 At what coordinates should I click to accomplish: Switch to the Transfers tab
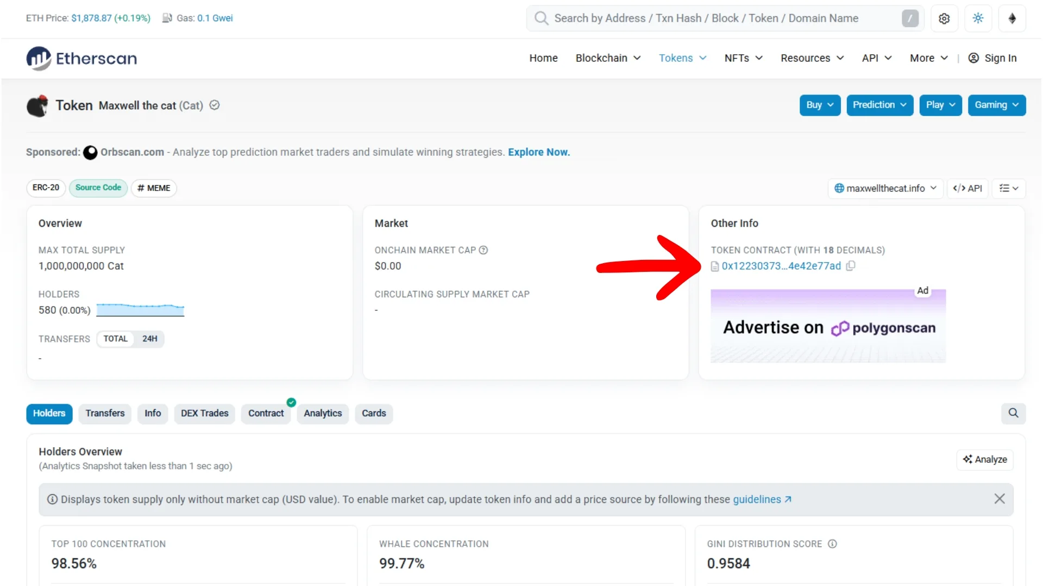coord(105,413)
